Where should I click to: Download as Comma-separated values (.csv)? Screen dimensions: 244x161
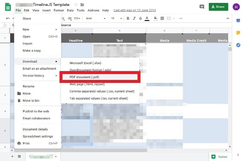point(100,91)
